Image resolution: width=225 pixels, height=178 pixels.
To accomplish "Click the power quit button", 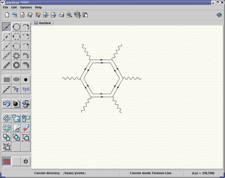I will click(26, 162).
